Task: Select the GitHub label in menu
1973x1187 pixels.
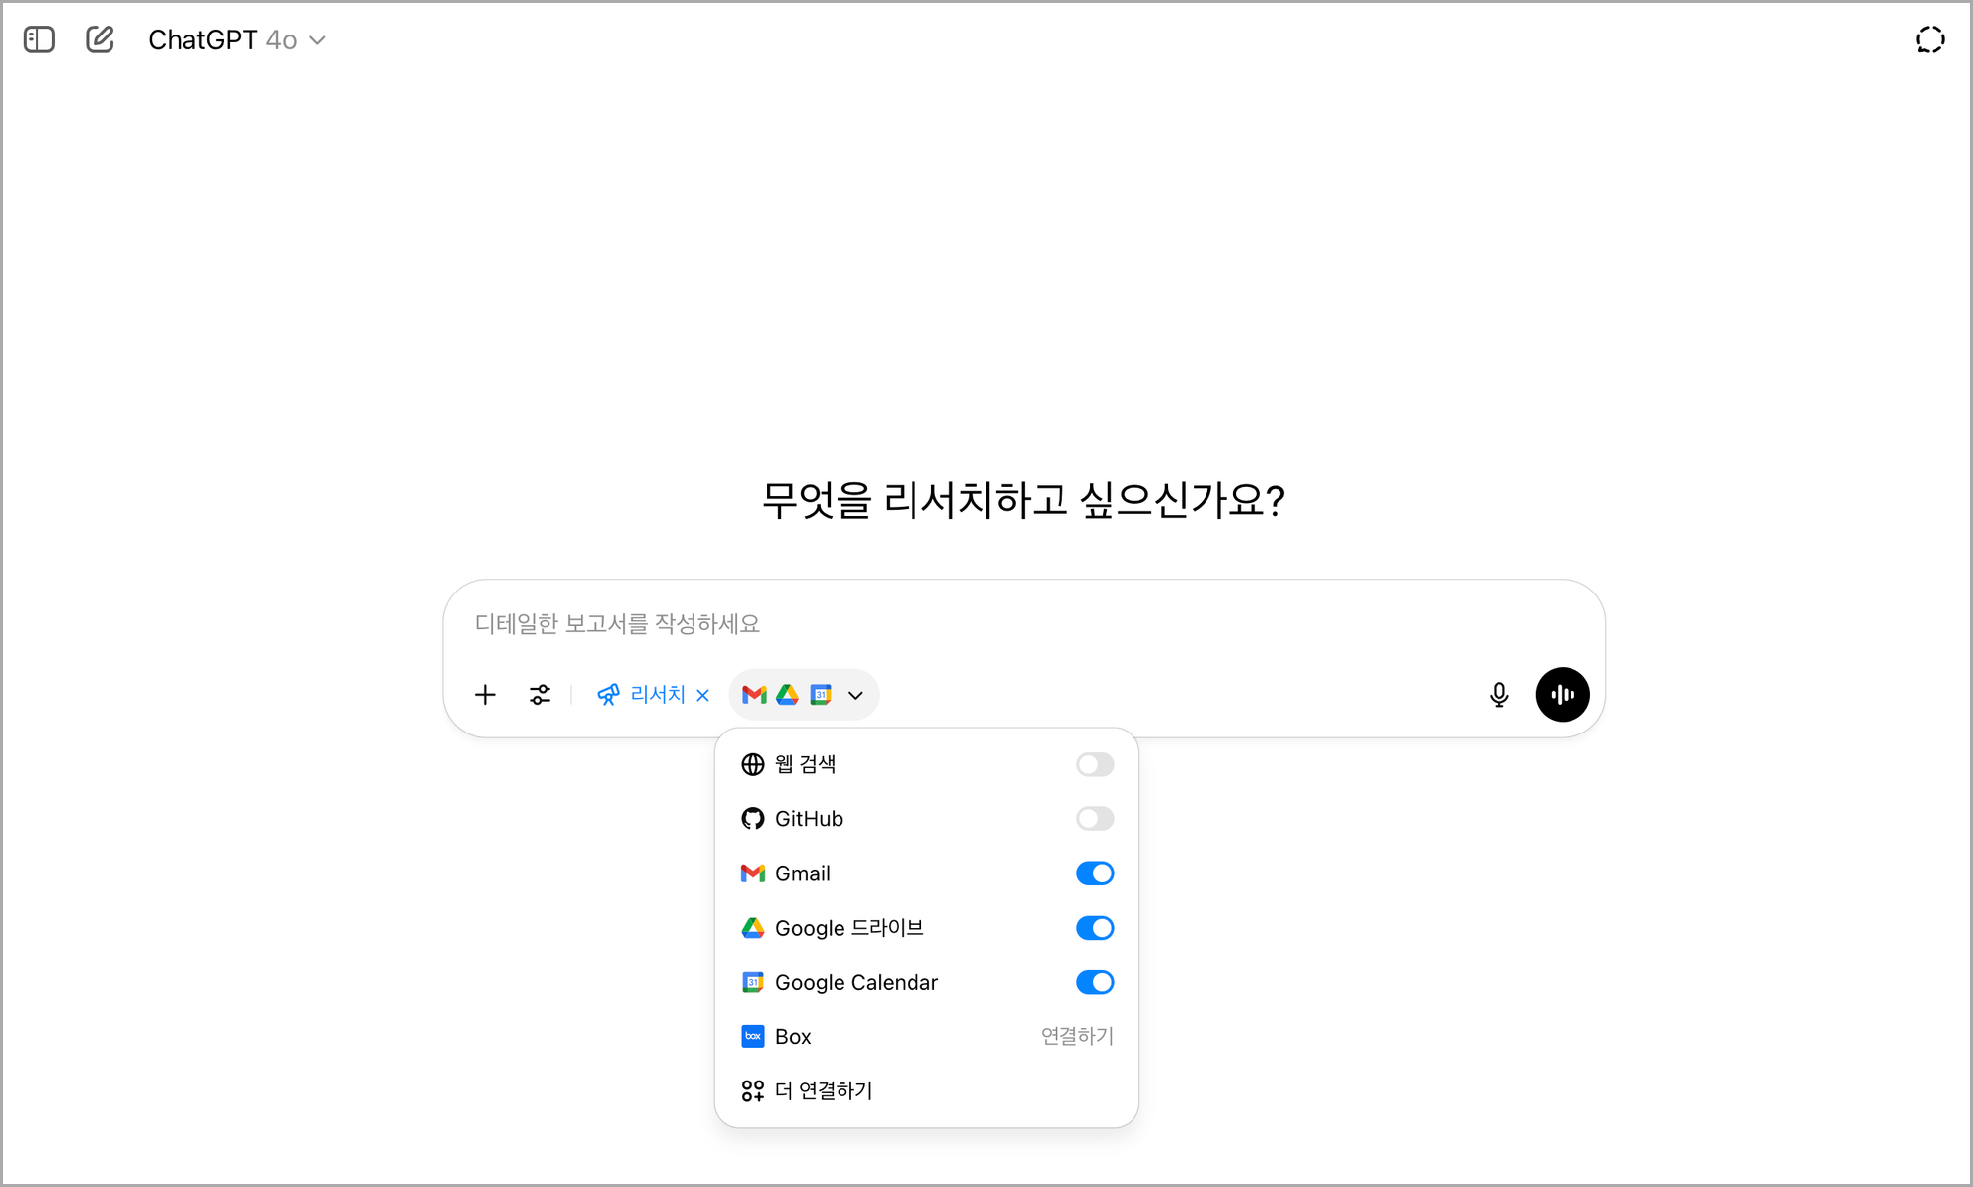Action: click(x=809, y=819)
